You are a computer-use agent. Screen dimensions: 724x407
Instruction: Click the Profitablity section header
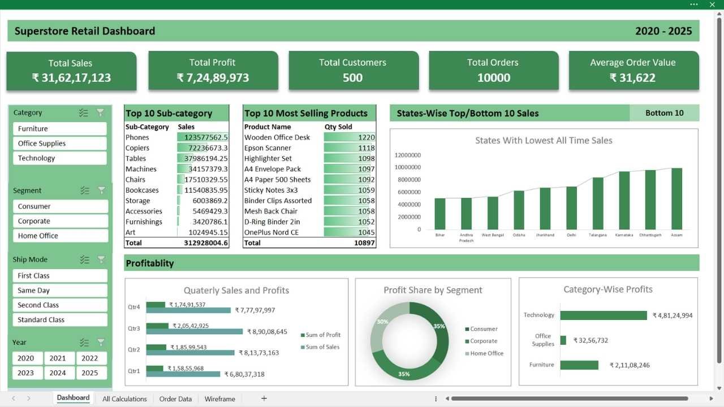click(x=411, y=263)
